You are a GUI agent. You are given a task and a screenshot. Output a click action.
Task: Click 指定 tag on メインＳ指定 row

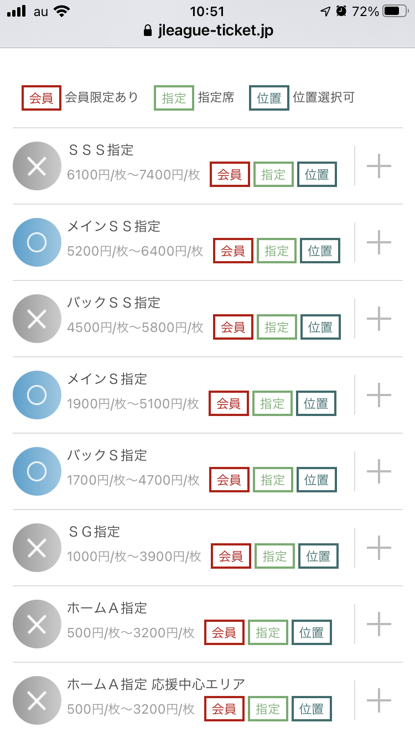click(272, 403)
